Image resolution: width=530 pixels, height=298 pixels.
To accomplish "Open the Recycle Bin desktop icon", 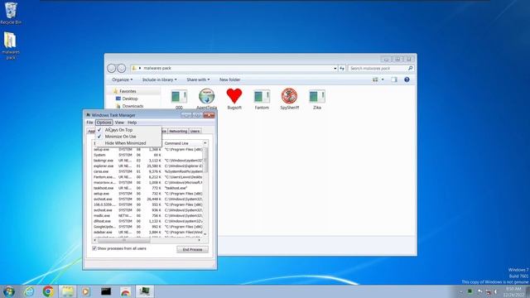I will [11, 13].
